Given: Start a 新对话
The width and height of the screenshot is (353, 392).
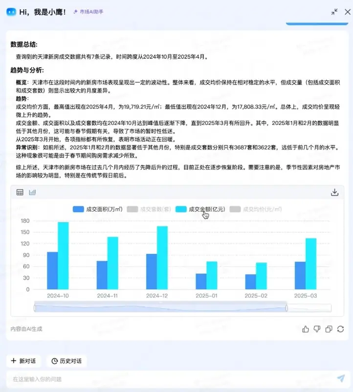Looking at the screenshot, I should [23, 361].
